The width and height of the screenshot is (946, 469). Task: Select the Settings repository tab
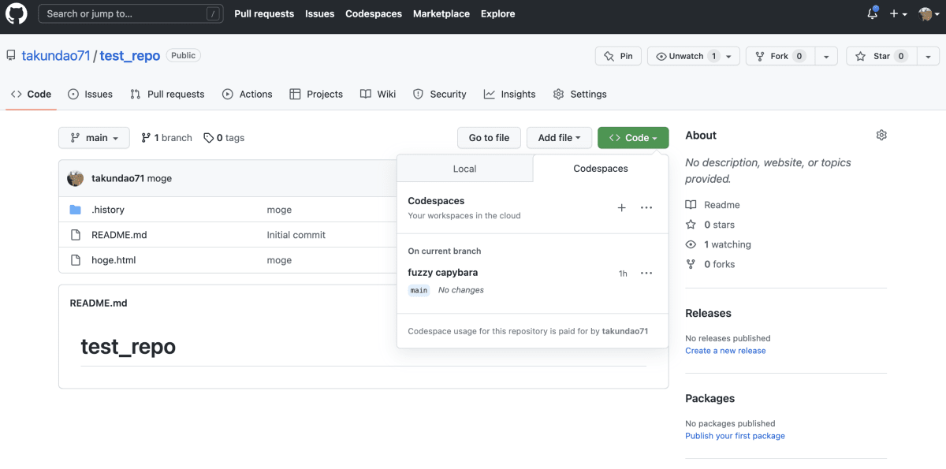579,94
